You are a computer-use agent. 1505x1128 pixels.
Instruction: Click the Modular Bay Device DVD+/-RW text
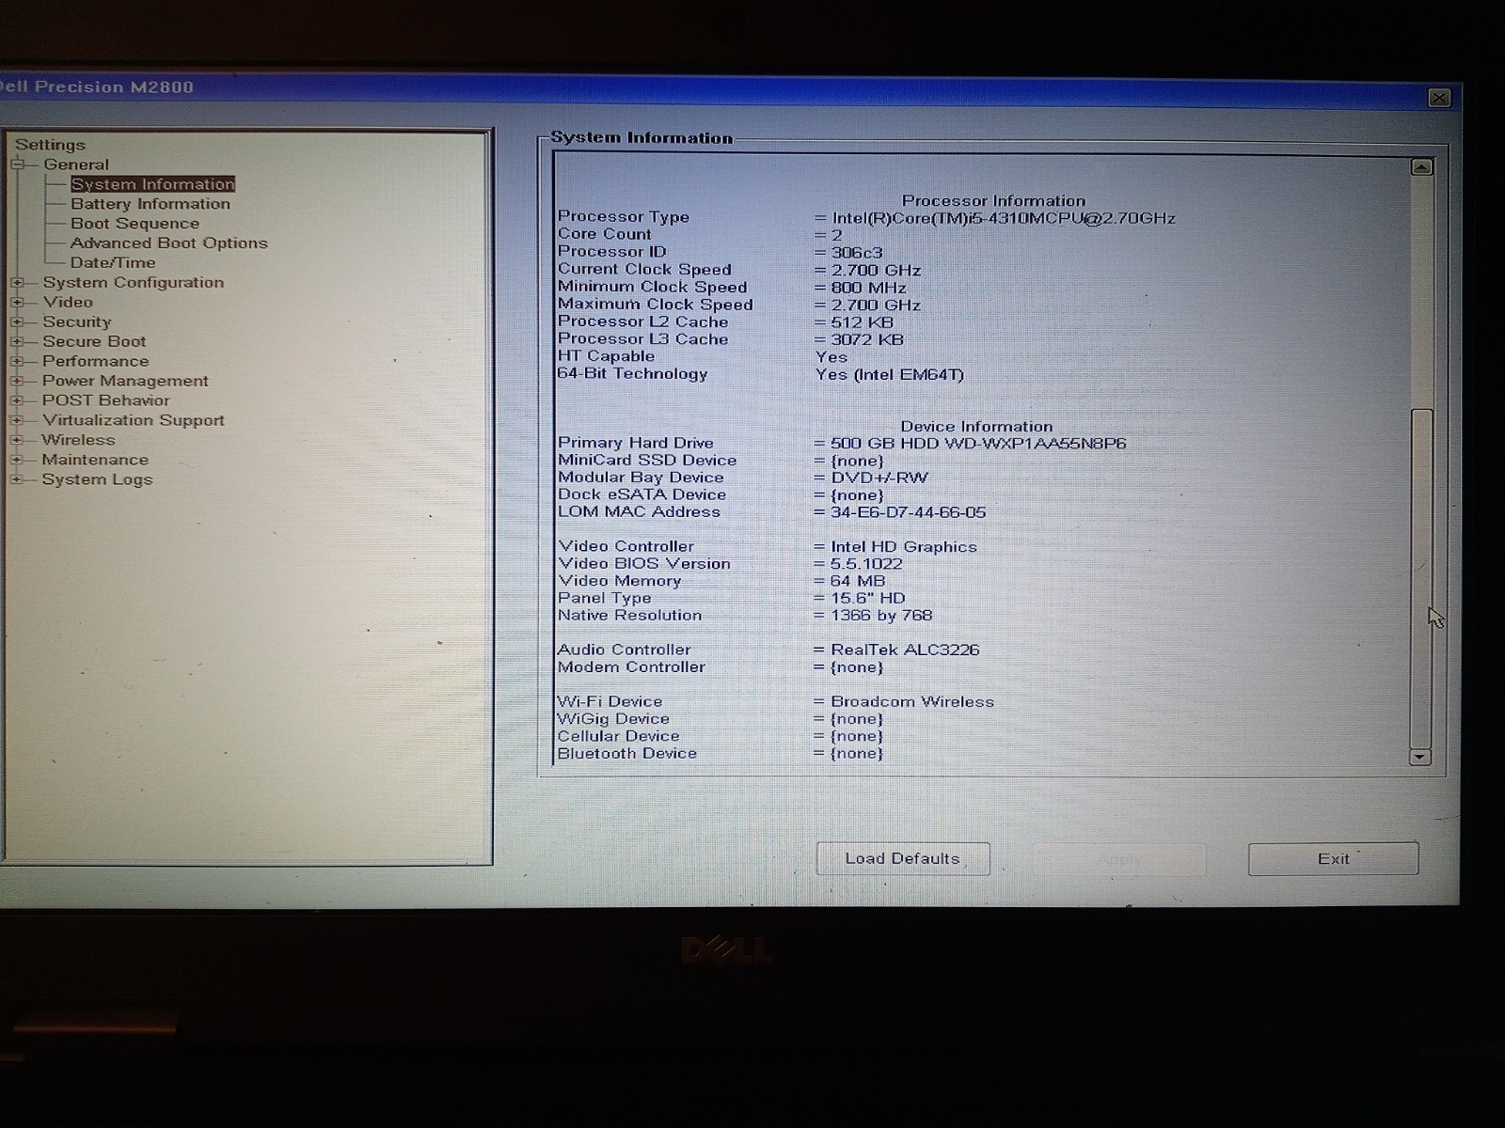click(879, 478)
